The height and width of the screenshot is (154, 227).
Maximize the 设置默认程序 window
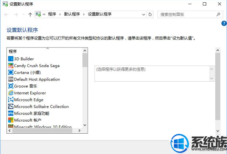(204, 4)
